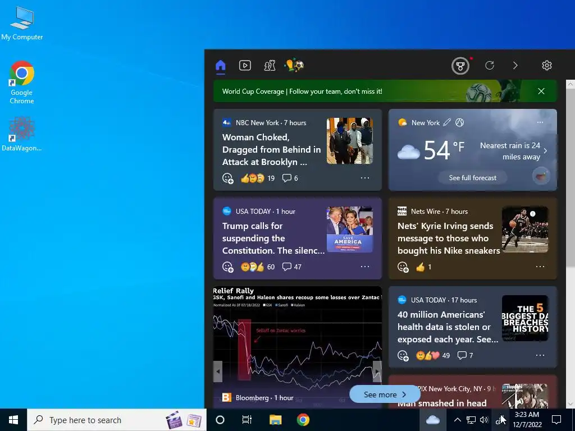Open the network status tray icon
The height and width of the screenshot is (431, 575).
tap(471, 420)
